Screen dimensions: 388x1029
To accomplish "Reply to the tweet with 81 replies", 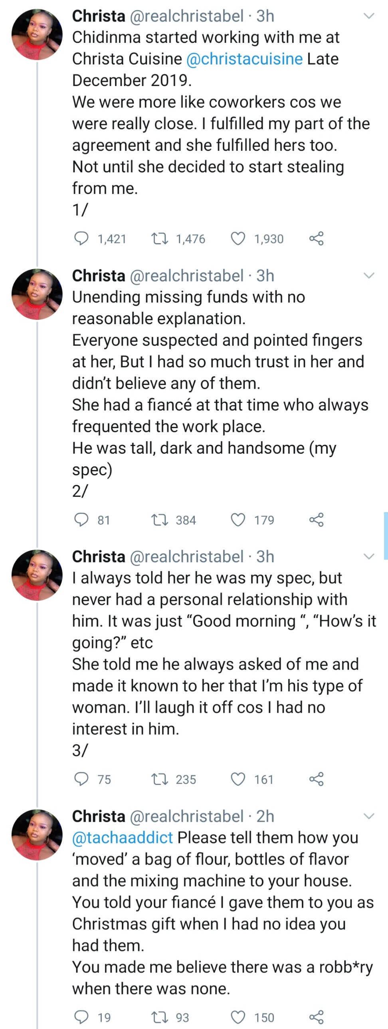I will tap(82, 520).
